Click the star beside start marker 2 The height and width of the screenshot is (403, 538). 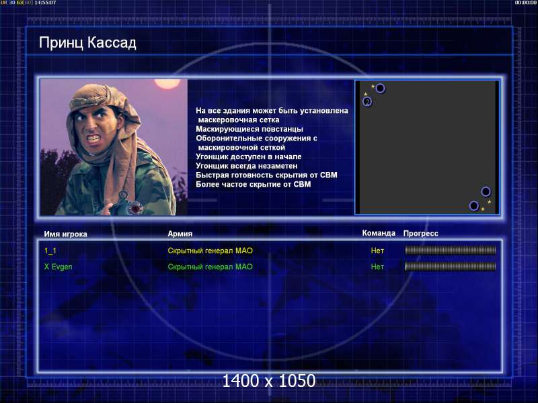click(366, 94)
